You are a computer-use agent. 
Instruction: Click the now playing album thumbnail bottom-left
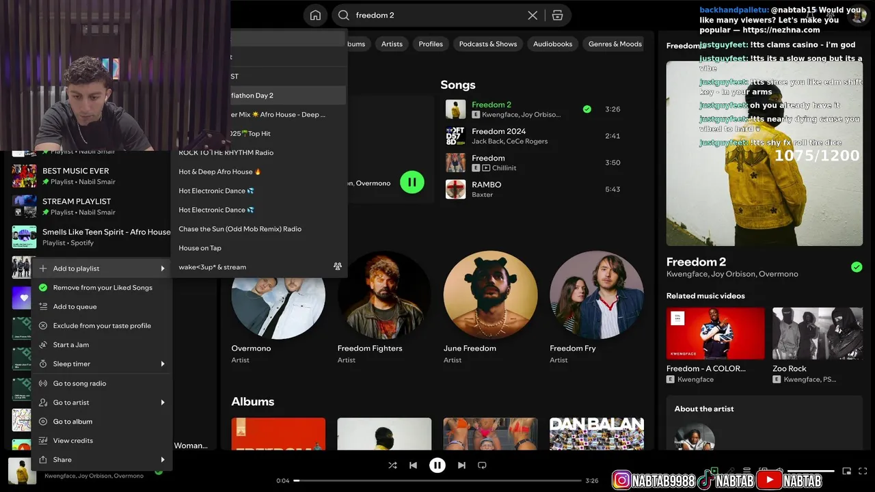[x=22, y=471]
